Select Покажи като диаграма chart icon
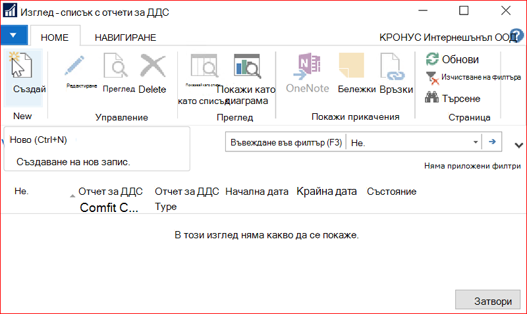 coord(247,66)
